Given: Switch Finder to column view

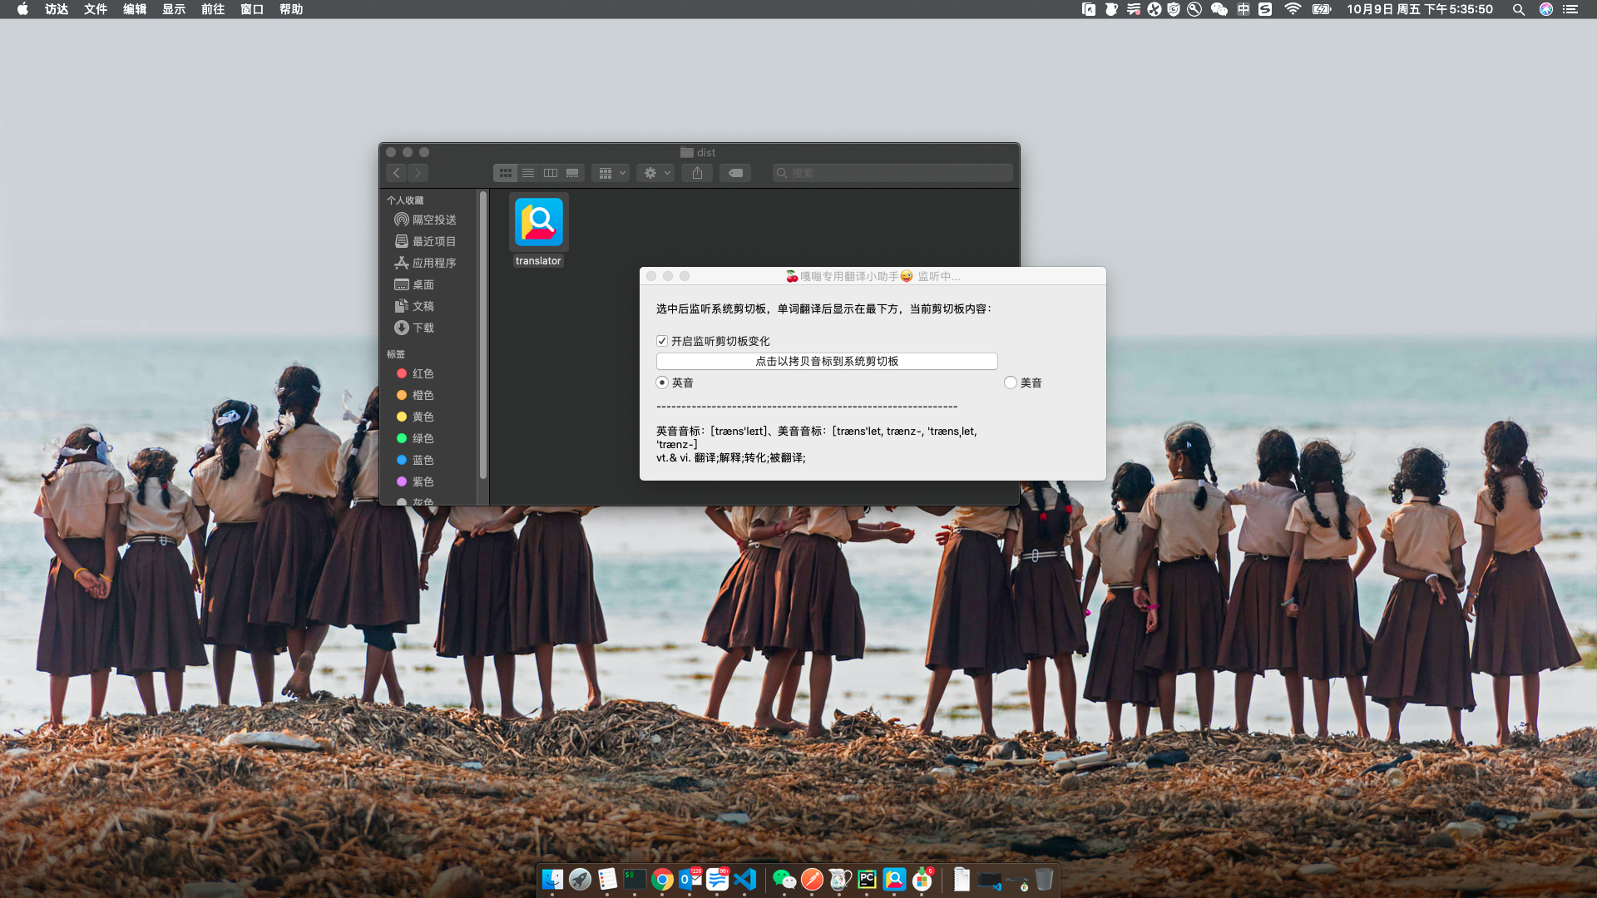Looking at the screenshot, I should [551, 173].
